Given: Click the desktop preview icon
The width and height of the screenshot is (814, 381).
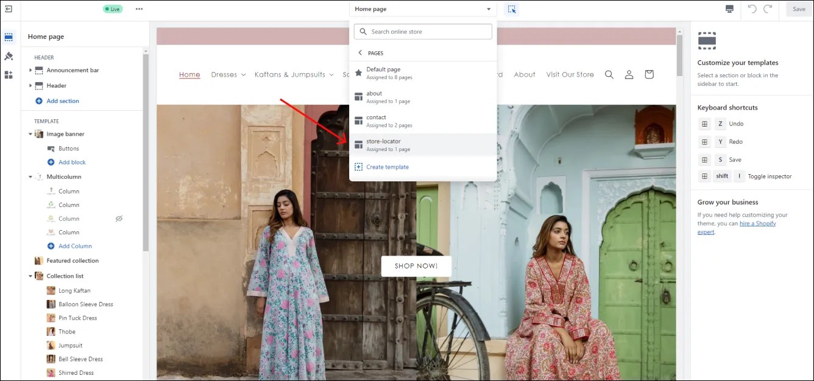Looking at the screenshot, I should click(x=729, y=9).
